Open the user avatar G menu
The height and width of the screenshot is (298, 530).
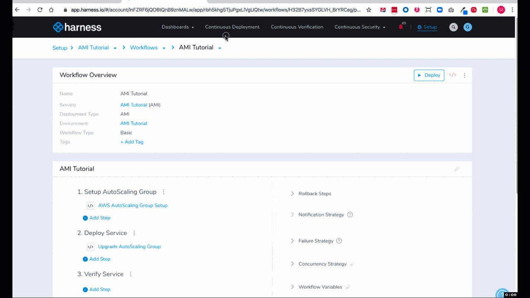467,27
